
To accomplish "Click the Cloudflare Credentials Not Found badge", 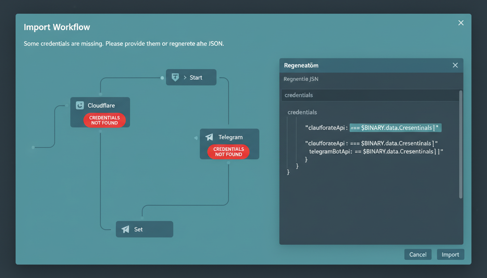I will 104,120.
